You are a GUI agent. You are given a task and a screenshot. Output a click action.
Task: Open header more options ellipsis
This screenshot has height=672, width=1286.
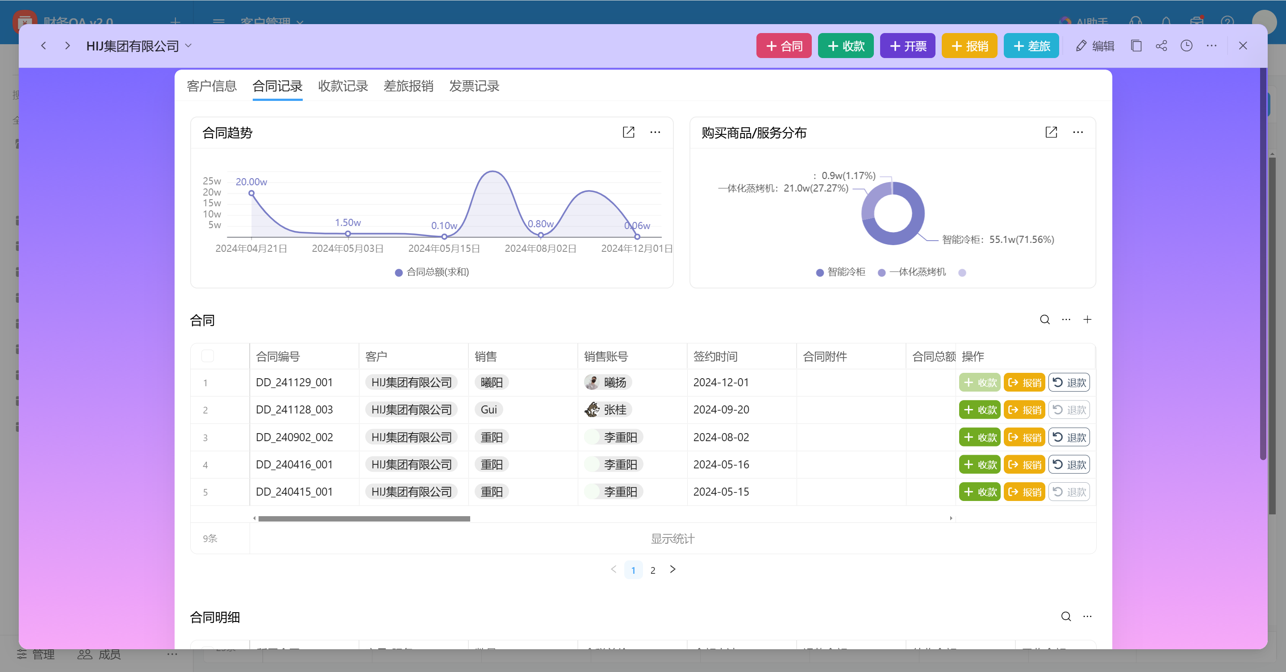[x=1211, y=46]
